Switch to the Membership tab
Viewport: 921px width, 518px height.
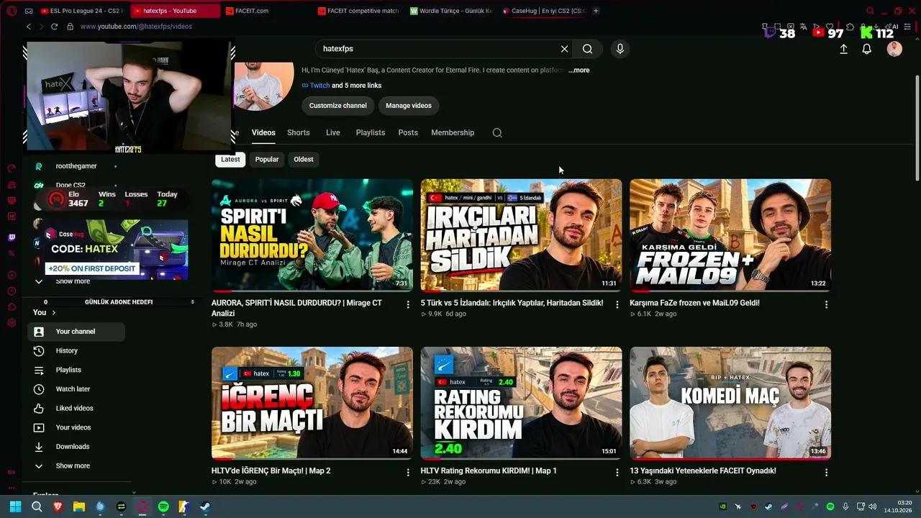tap(453, 132)
